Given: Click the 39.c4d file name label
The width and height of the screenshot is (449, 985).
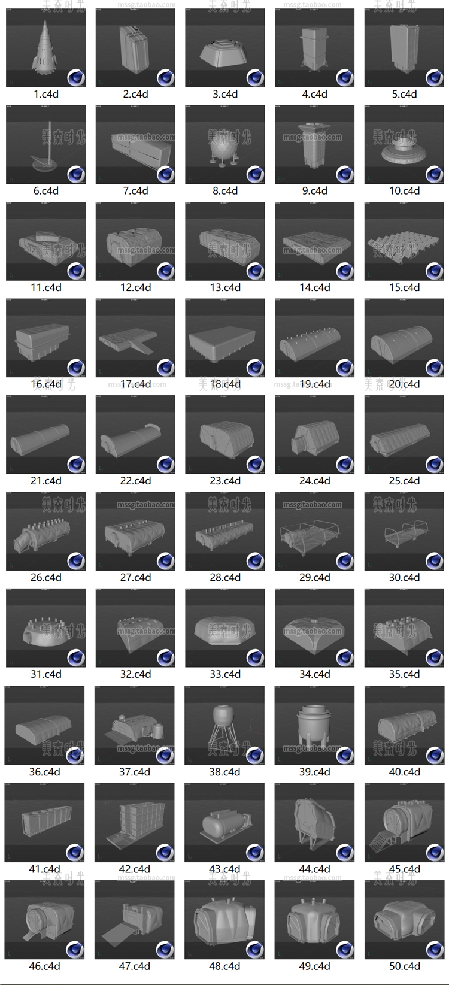Looking at the screenshot, I should (x=314, y=772).
